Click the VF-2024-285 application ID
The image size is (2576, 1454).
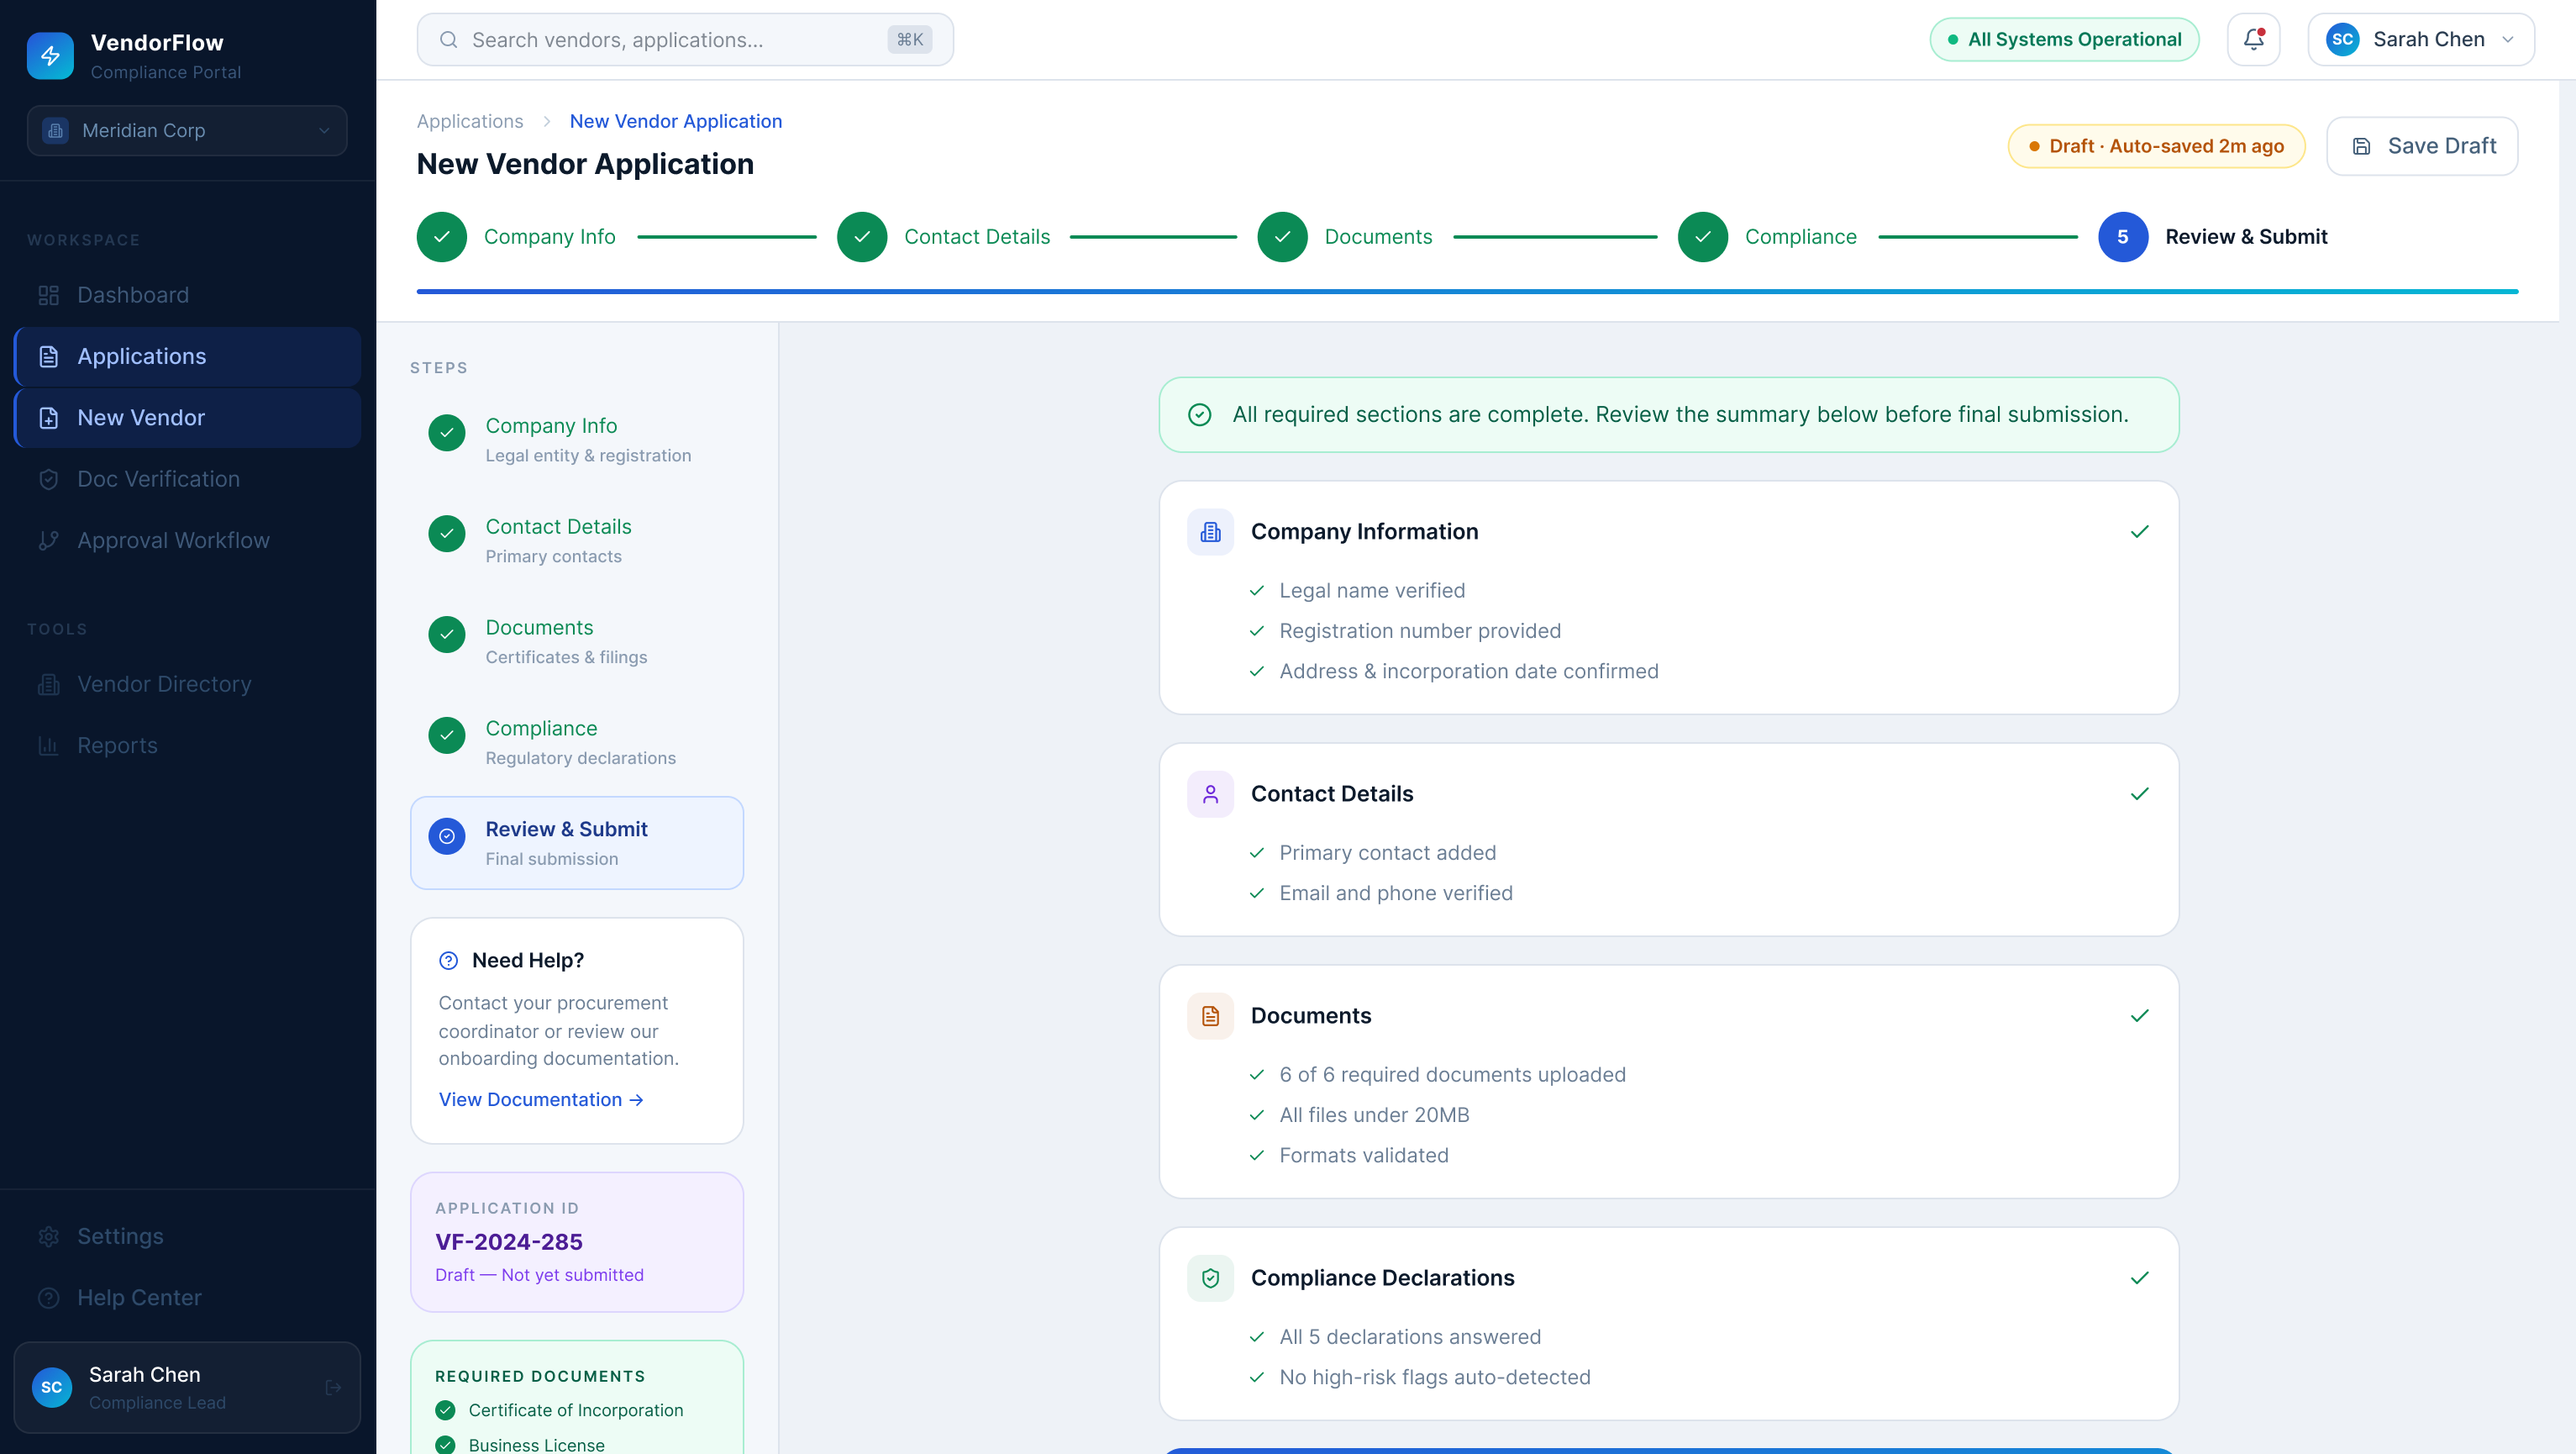pos(508,1241)
